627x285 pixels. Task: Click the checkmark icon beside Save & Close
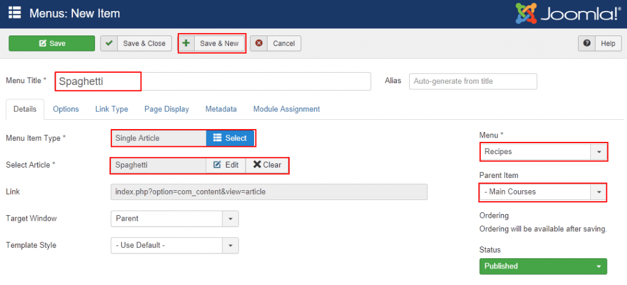click(x=109, y=43)
